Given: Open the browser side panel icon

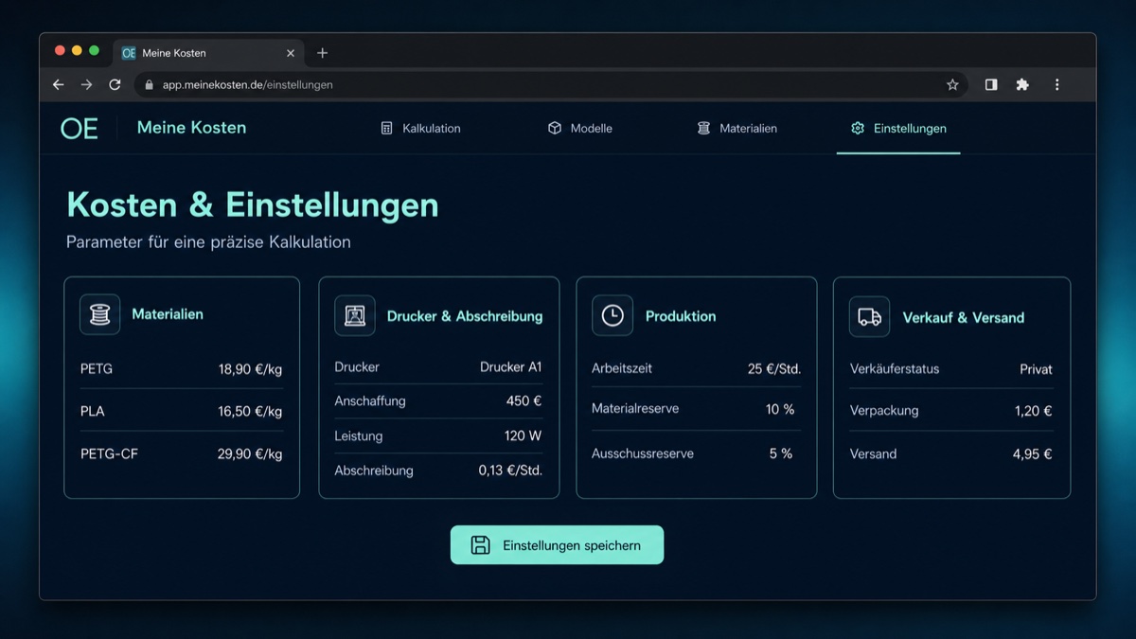Looking at the screenshot, I should pyautogui.click(x=991, y=84).
